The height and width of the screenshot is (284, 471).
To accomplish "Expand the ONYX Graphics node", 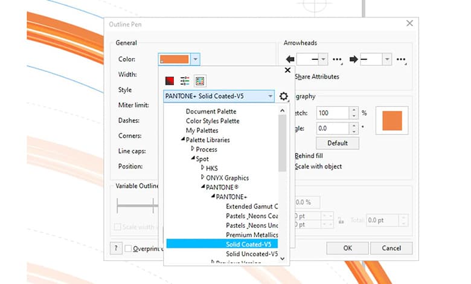I will (x=203, y=177).
